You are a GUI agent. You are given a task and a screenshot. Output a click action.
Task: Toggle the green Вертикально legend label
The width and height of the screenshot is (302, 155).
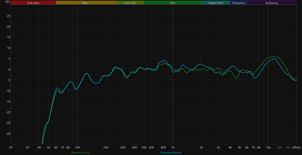[x=81, y=153]
